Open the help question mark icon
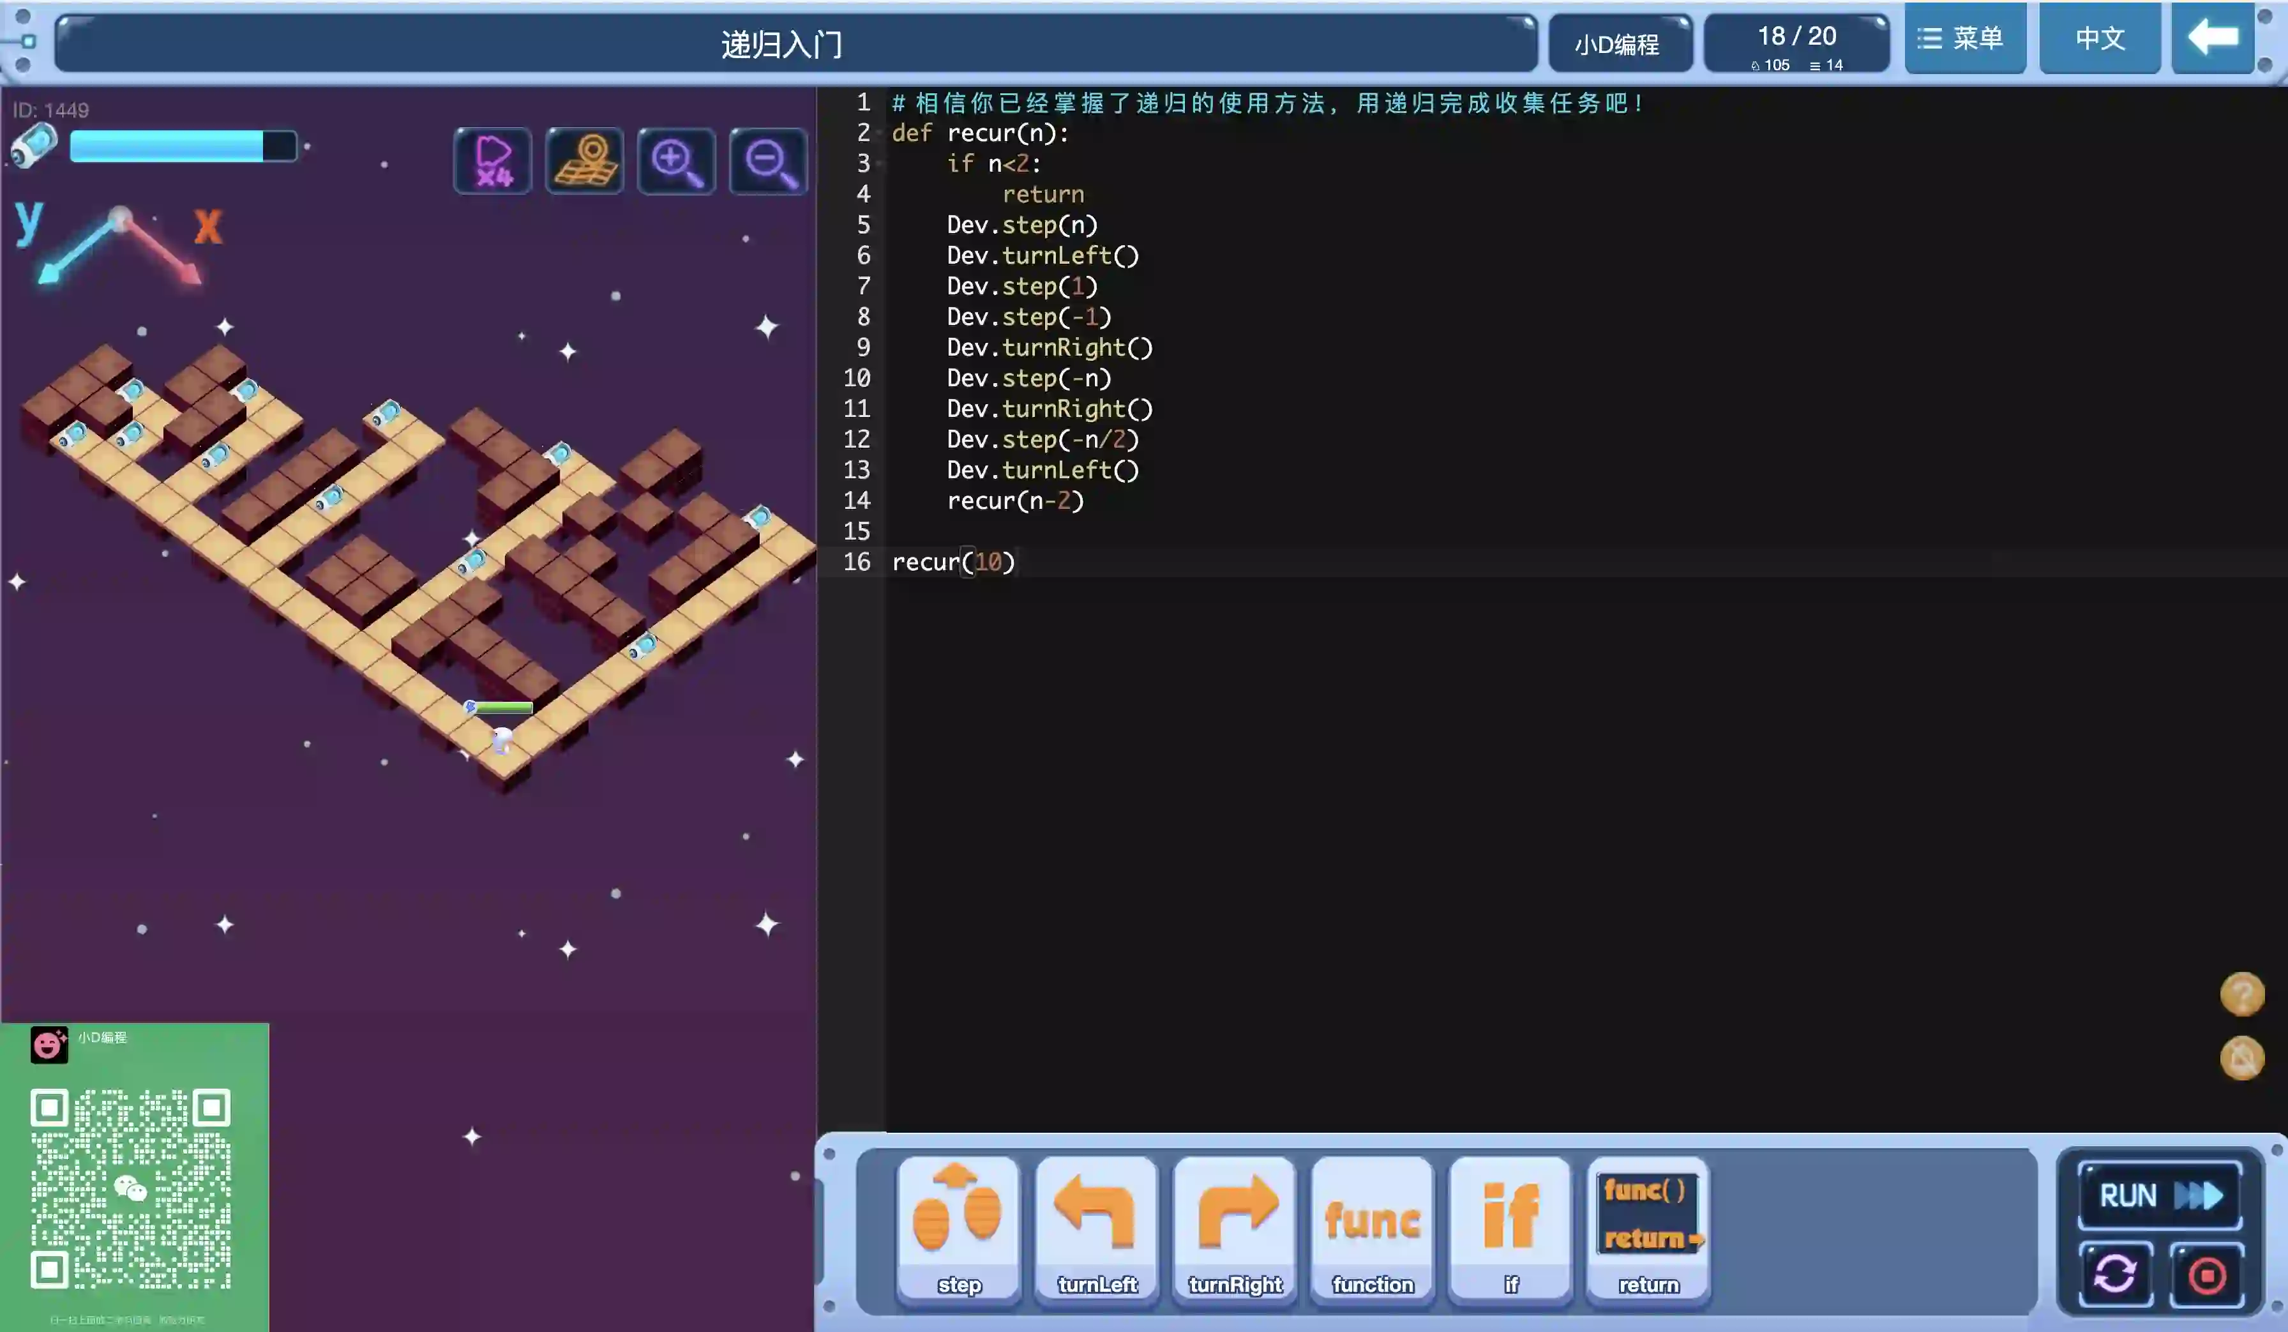This screenshot has height=1332, width=2288. coord(2241,994)
